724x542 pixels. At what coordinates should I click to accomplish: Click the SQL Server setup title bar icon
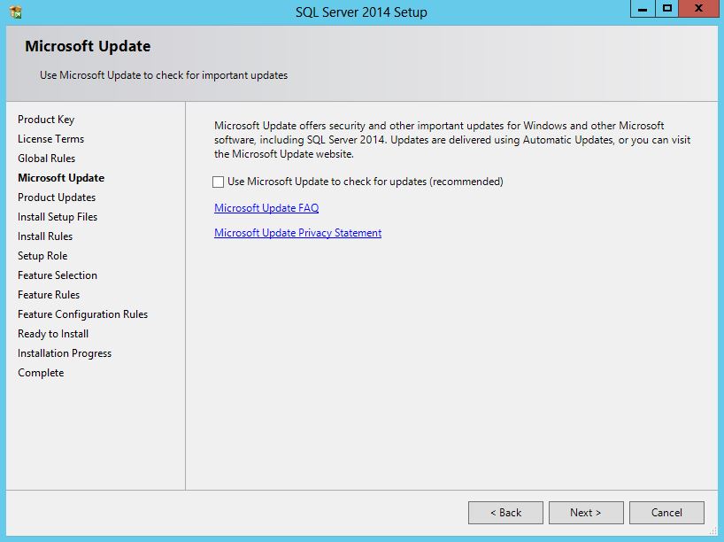[15, 12]
